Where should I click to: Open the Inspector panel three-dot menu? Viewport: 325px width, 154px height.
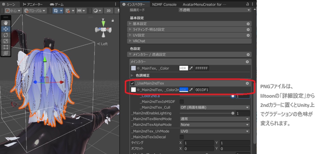point(253,4)
